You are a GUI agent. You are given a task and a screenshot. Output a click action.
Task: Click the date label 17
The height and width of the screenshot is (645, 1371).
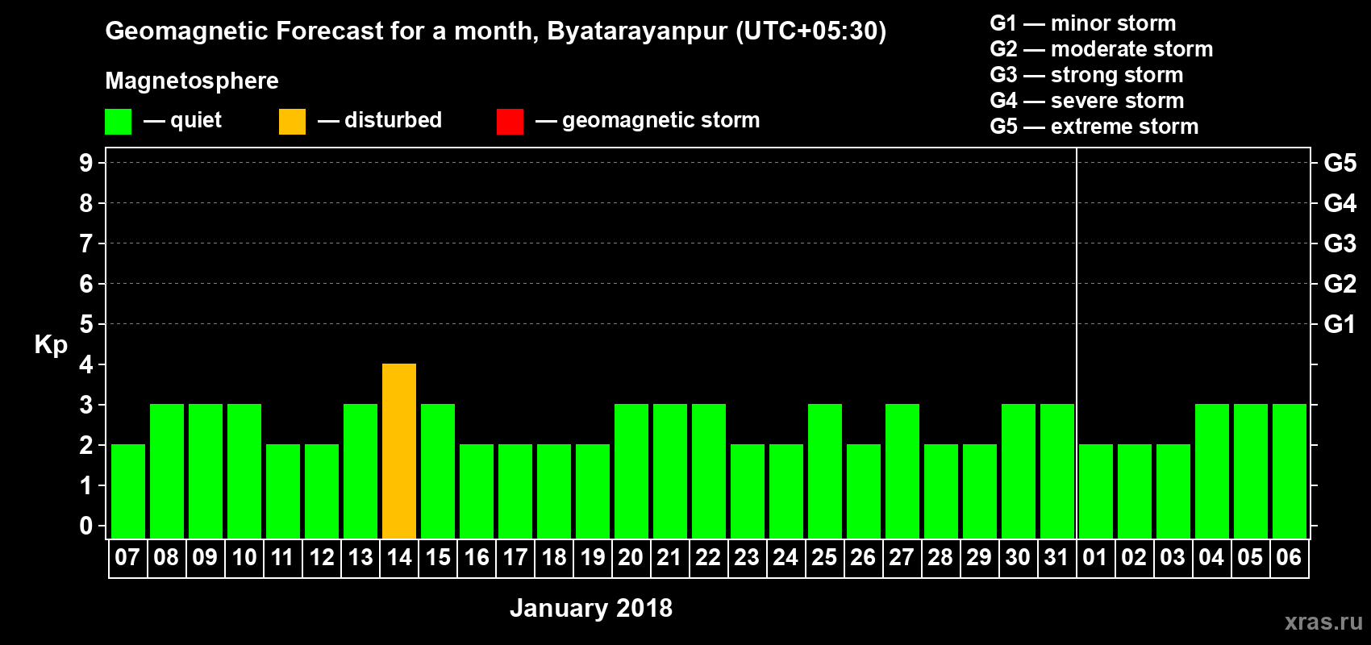tap(515, 557)
